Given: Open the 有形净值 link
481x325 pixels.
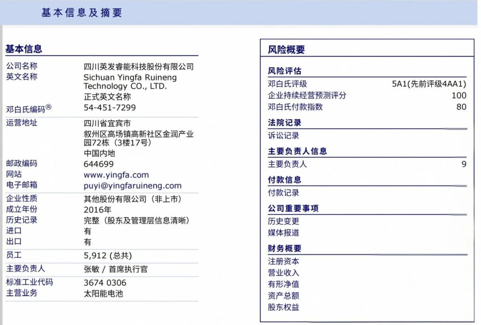Looking at the screenshot, I should coord(283,284).
